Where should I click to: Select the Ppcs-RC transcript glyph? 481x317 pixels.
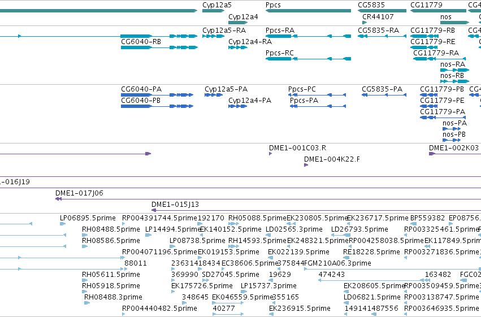click(308, 59)
